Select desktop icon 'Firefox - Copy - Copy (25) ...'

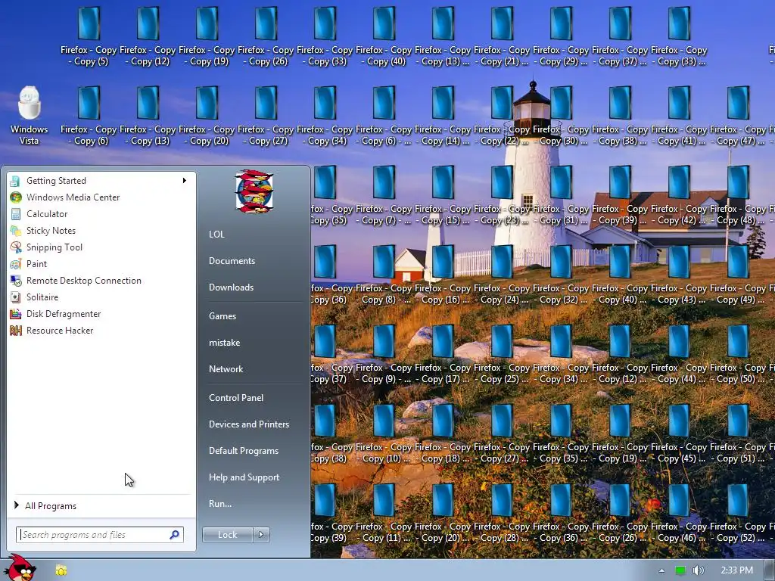tap(502, 355)
